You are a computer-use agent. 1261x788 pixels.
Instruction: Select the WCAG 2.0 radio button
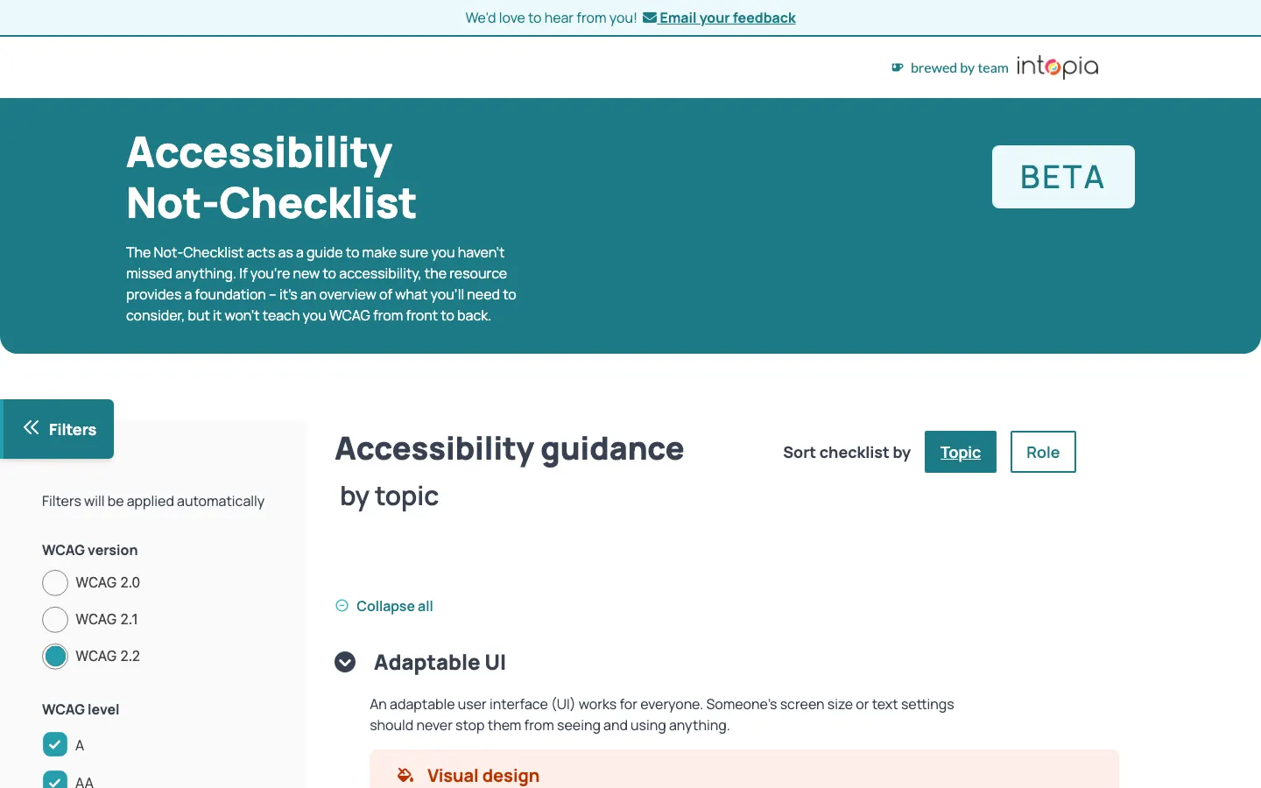click(55, 583)
